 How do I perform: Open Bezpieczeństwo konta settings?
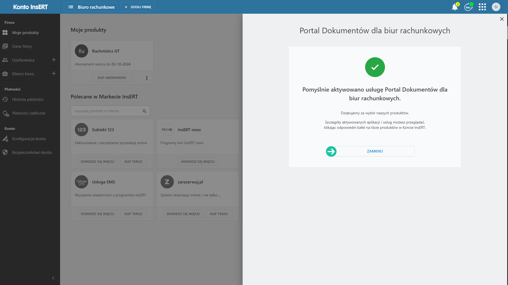32,153
